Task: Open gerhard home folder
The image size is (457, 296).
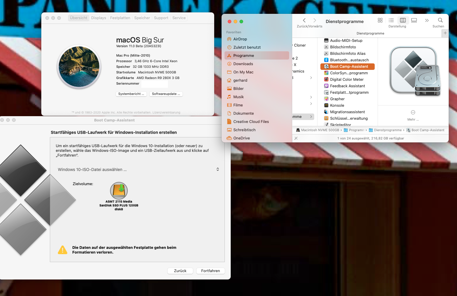Action: tap(257, 80)
